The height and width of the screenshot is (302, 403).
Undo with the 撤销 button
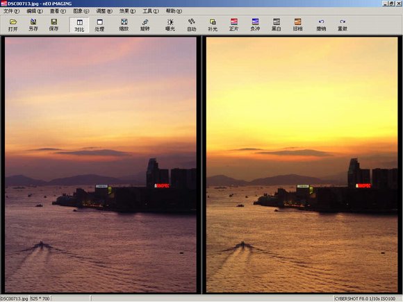321,25
